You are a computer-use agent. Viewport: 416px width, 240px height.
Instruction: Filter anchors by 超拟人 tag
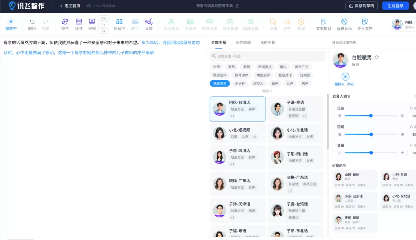coord(258,84)
